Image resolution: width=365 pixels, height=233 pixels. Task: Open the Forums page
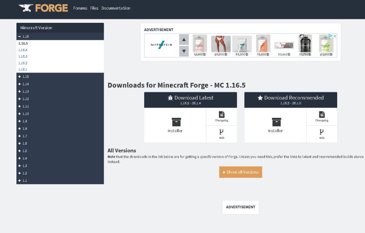pos(80,8)
